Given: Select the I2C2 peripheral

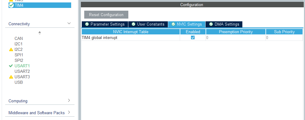Looking at the screenshot, I should click(19, 49).
